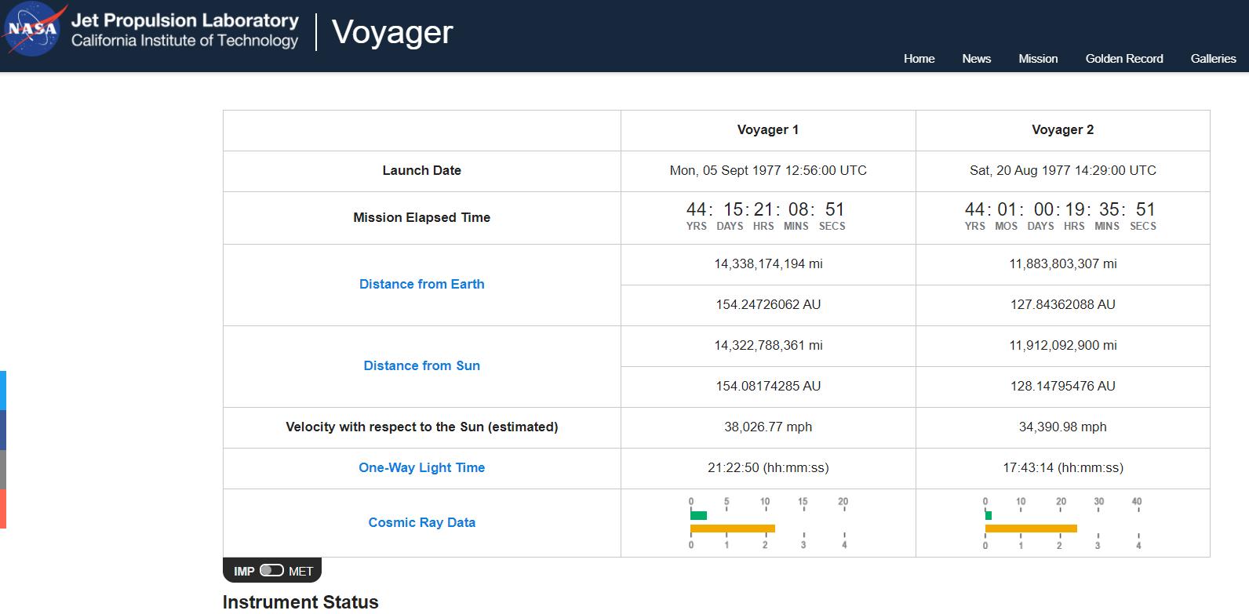Screen dimensions: 1249x614
Task: Click Voyager 1 orange cosmic ray bar
Action: click(x=733, y=529)
